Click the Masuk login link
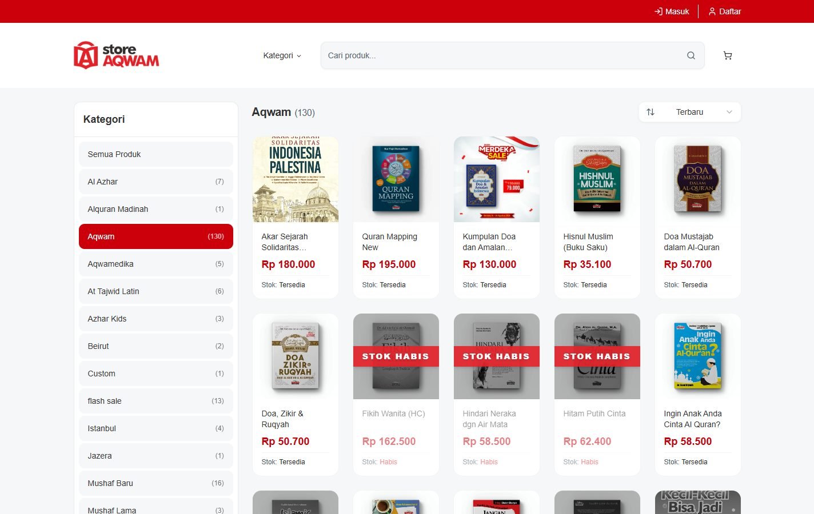Viewport: 814px width, 514px height. pyautogui.click(x=672, y=11)
